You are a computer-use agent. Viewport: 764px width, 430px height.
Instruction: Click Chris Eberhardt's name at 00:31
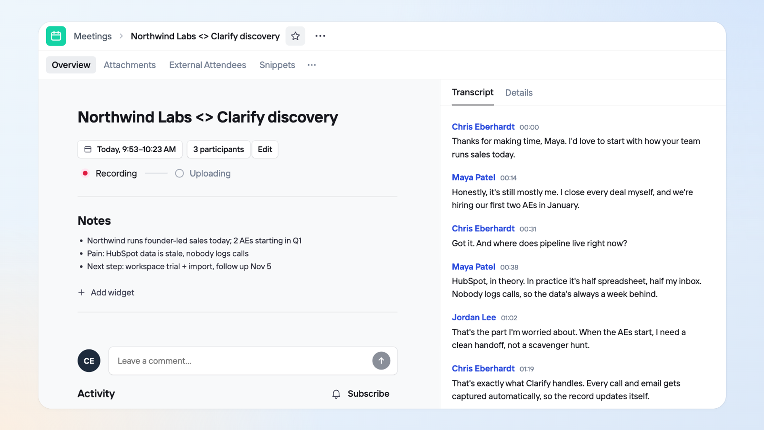click(x=483, y=229)
